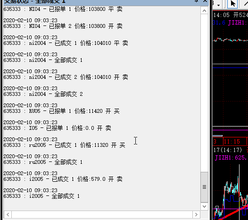Click the 11:15 time axis marker
The height and width of the screenshot is (220, 248).
[x=232, y=142]
